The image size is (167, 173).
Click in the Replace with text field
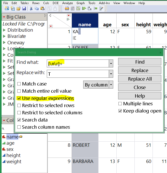[78, 74]
